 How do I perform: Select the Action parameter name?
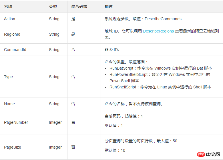click(9, 19)
